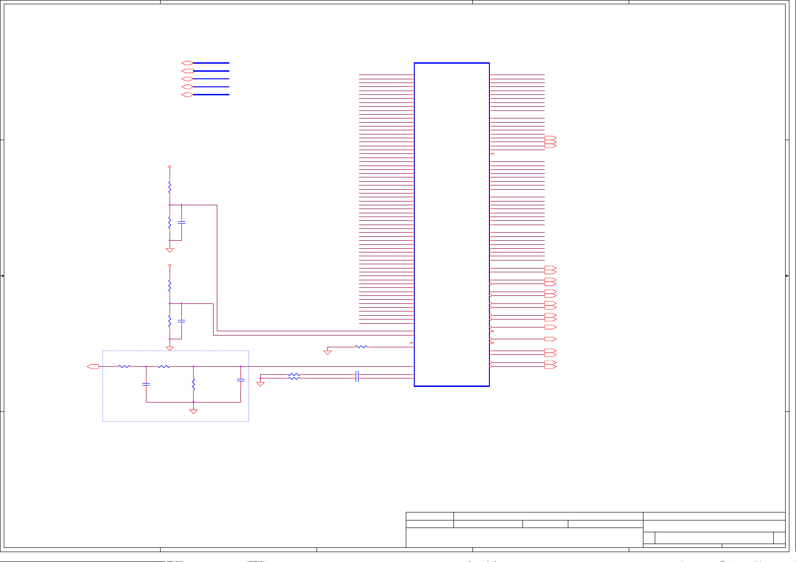This screenshot has width=796, height=562.
Task: Select the large blue IC symbol body
Action: [x=452, y=224]
